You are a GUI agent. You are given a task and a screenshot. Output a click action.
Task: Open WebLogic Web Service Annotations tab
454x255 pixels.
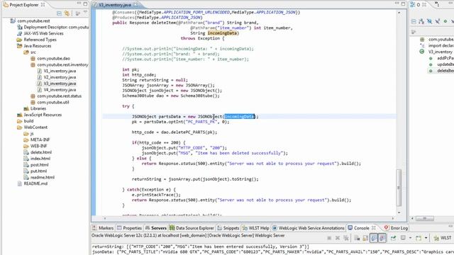[x=309, y=228]
